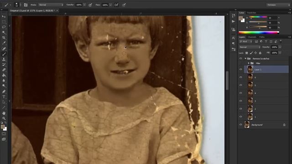Screen dimensions: 292x164
Task: Select the Dodge tool
Action: [4, 86]
